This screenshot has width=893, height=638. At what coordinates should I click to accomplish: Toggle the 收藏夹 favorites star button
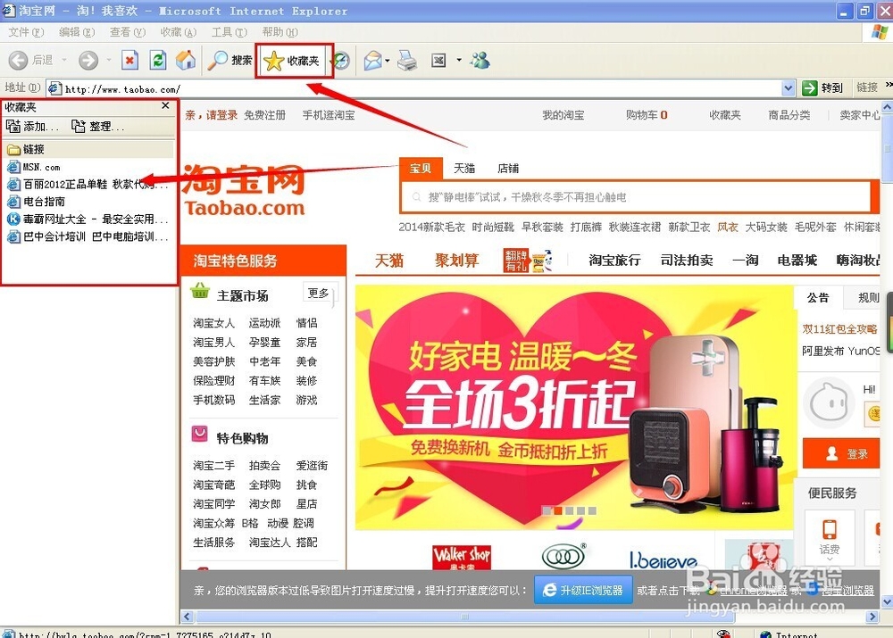(x=293, y=61)
